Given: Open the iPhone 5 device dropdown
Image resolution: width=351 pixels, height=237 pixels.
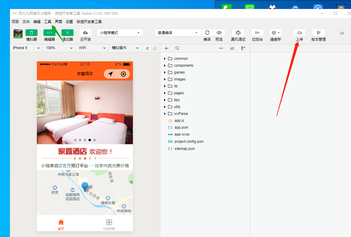Looking at the screenshot, I should [26, 48].
